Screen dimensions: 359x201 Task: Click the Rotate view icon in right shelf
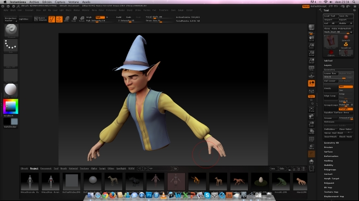(311, 132)
